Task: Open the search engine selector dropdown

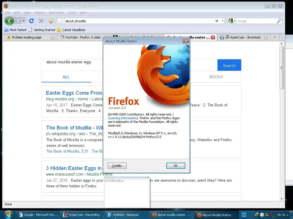Action: (231, 21)
